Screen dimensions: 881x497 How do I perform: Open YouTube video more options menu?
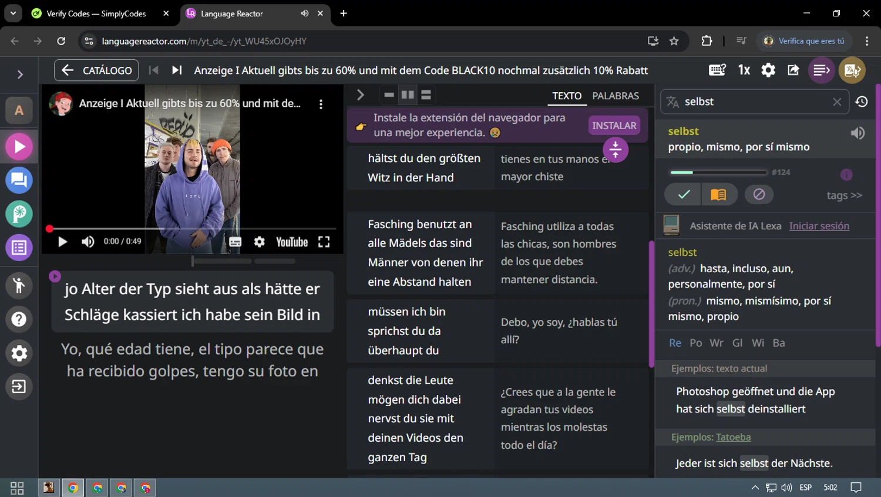point(321,104)
